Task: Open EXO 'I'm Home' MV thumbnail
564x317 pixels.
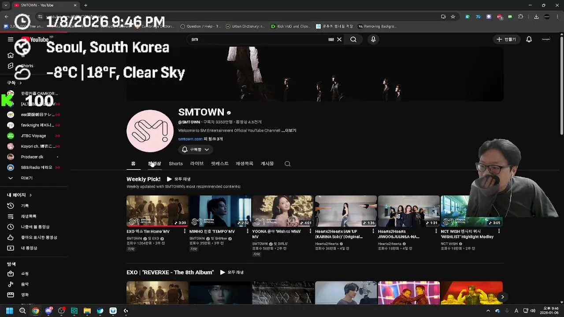Action: pyautogui.click(x=157, y=211)
